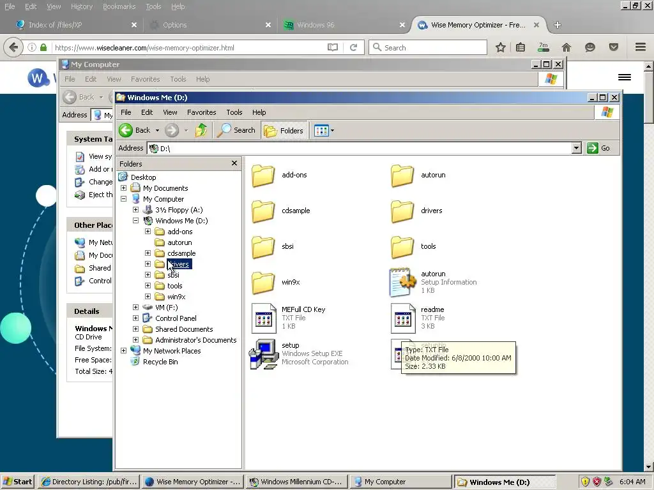Collapse the Windows Me (D:) tree node
The image size is (654, 490).
[135, 220]
